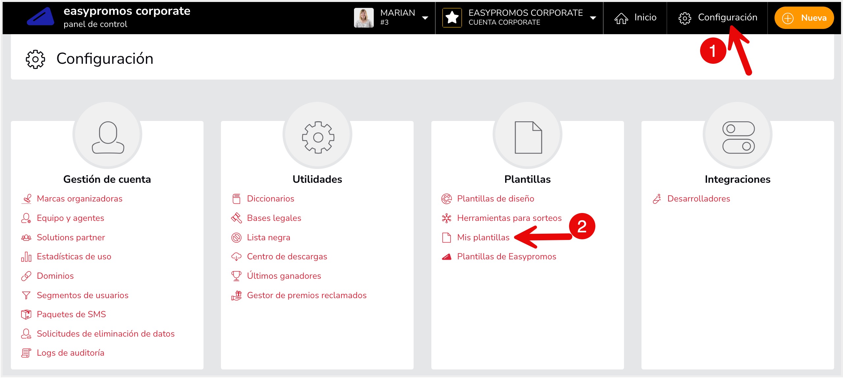Click the scroll icon beside Logs de auditoría
The height and width of the screenshot is (378, 843).
26,353
